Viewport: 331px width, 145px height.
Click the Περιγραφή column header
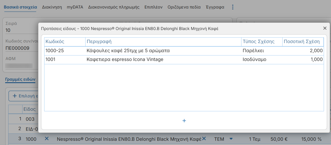click(x=164, y=42)
